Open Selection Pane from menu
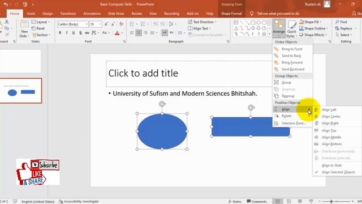The height and width of the screenshot is (204, 362). click(292, 124)
